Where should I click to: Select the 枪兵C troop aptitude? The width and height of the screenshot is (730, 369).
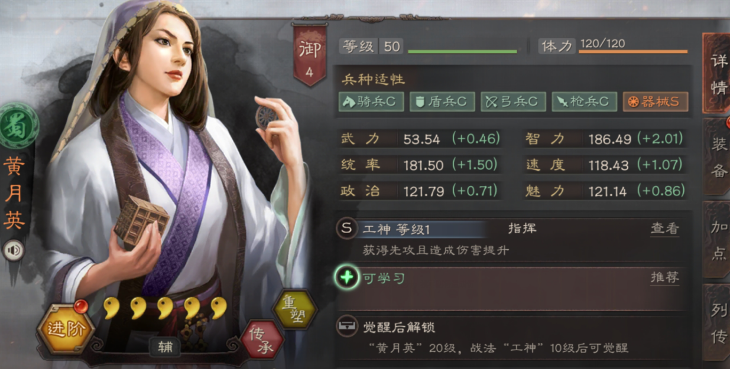584,102
